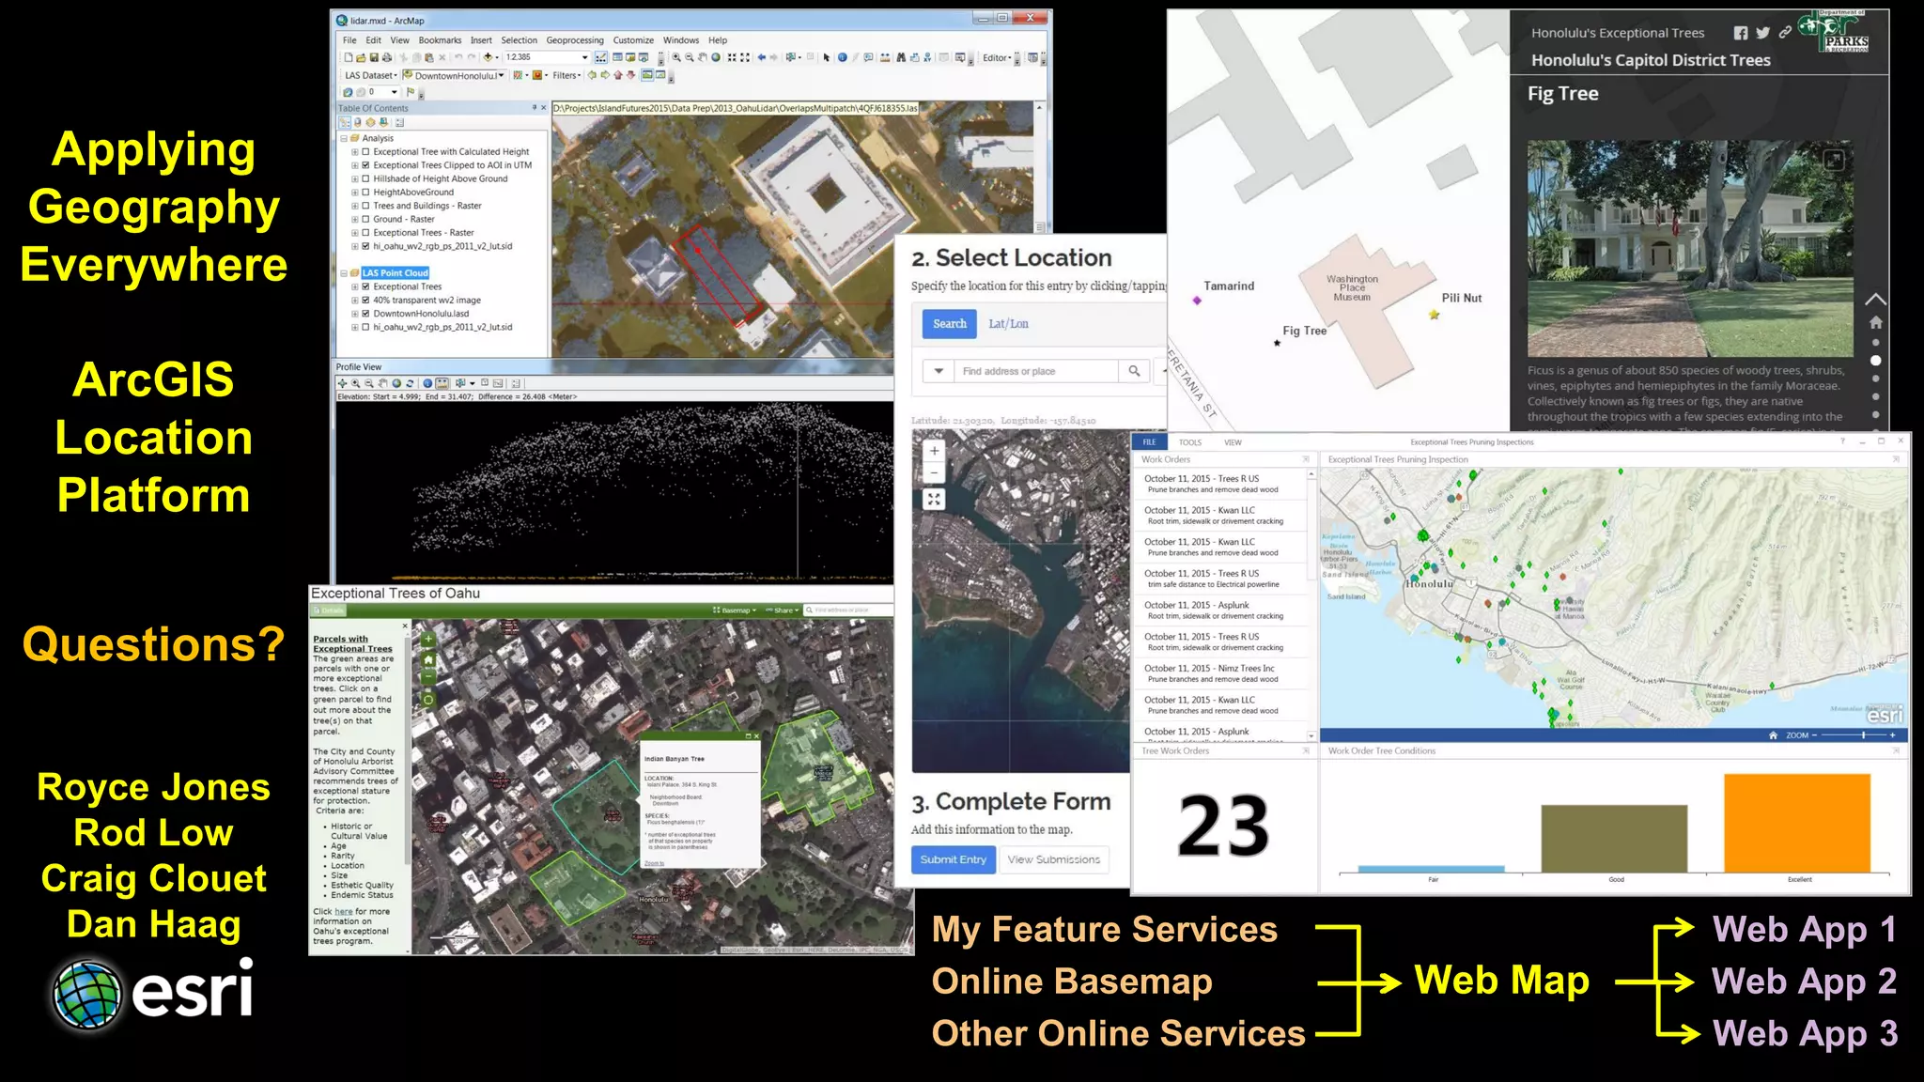Select the Zoom In tool in ArcMap toolbar
The image size is (1924, 1082).
click(676, 57)
